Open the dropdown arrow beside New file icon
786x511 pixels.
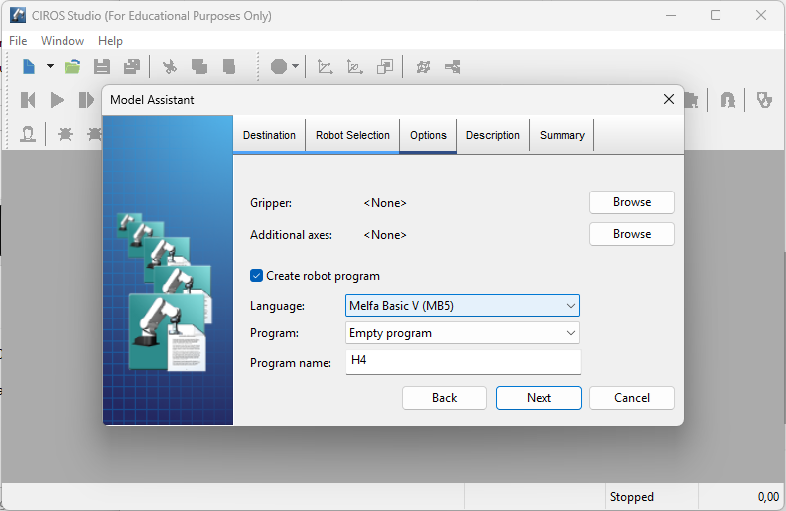click(x=50, y=66)
